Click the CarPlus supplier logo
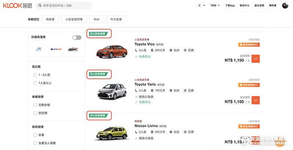Screen dimensions: 293x150 (56, 49)
